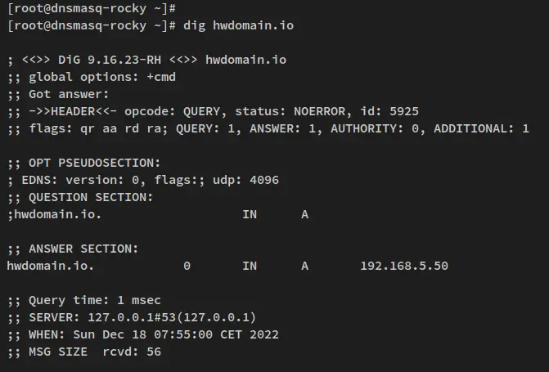Click the WHEN timestamp line
The image size is (549, 372).
click(143, 334)
